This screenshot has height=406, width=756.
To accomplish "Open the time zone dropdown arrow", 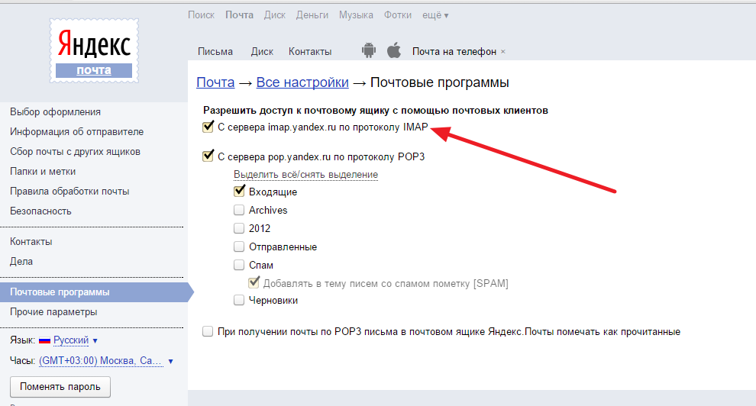I will [x=171, y=361].
